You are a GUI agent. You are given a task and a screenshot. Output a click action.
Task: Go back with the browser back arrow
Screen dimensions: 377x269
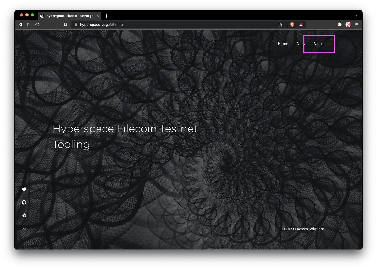pos(20,25)
